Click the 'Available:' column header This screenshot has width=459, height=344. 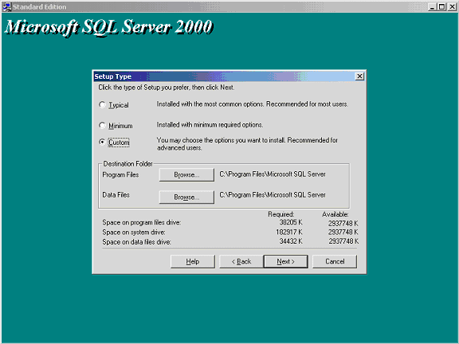coord(335,214)
